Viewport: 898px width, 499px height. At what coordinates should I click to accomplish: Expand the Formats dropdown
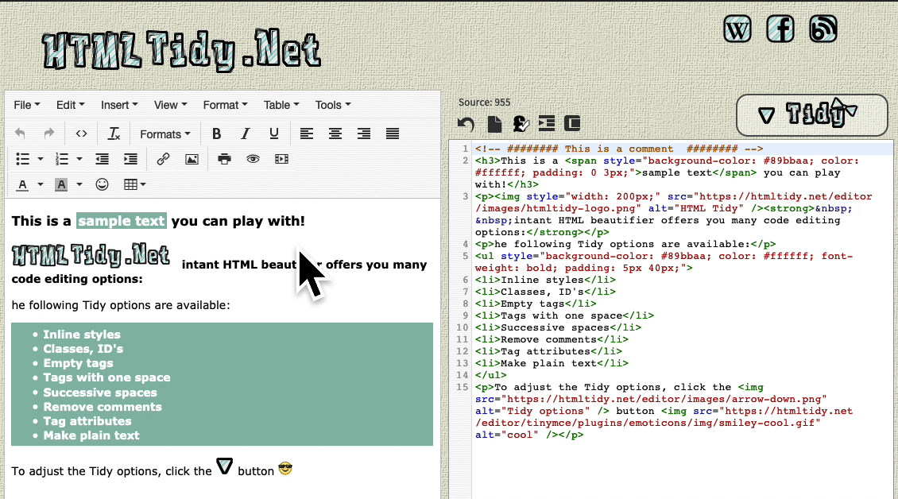165,134
